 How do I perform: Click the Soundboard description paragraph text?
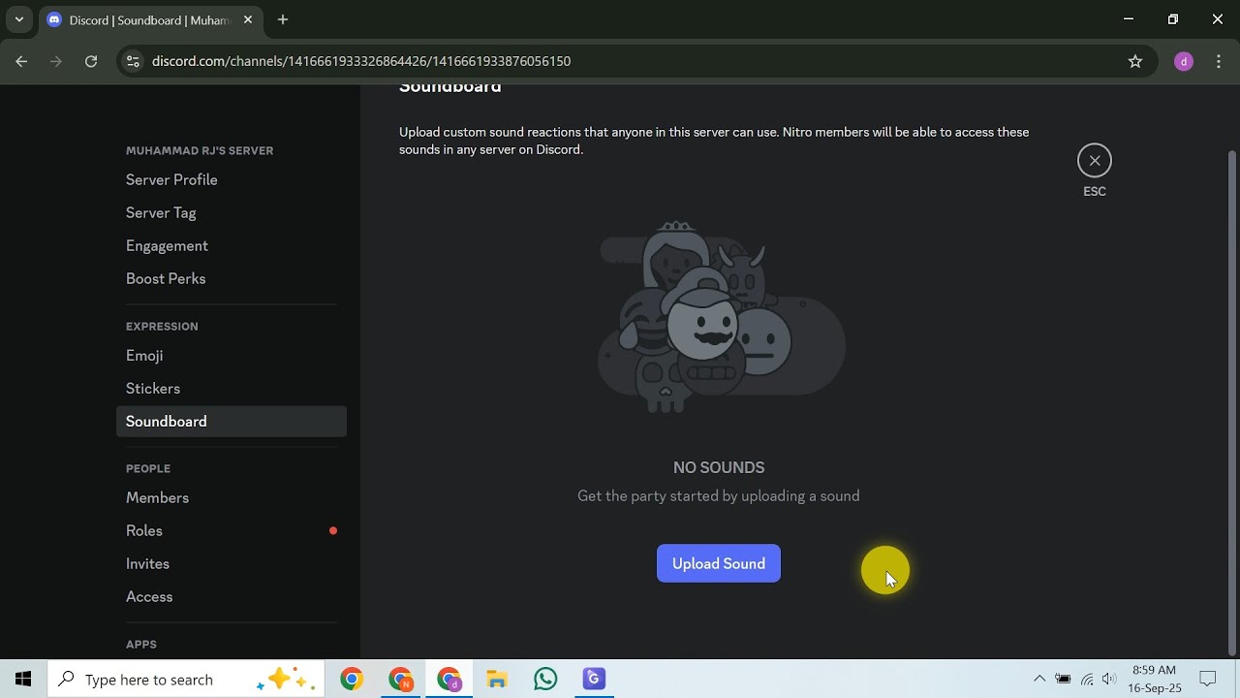[714, 141]
